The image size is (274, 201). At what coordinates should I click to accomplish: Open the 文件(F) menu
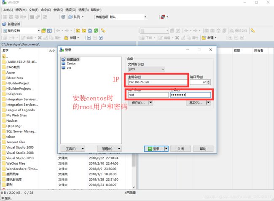[34, 10]
